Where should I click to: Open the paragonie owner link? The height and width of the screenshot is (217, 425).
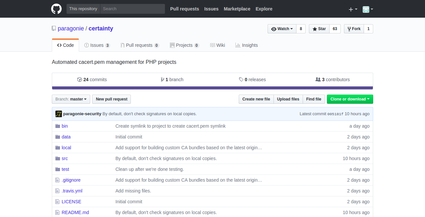tap(71, 28)
